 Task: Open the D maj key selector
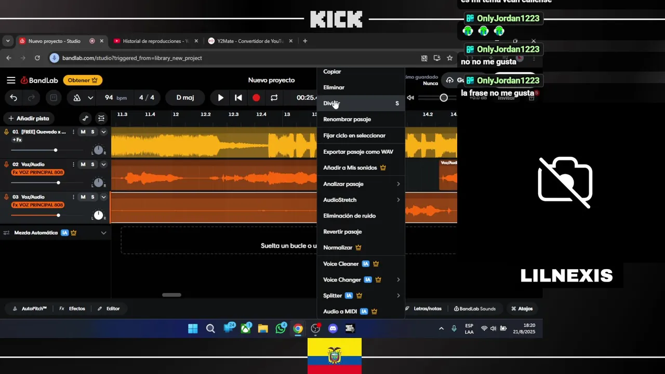click(x=185, y=98)
